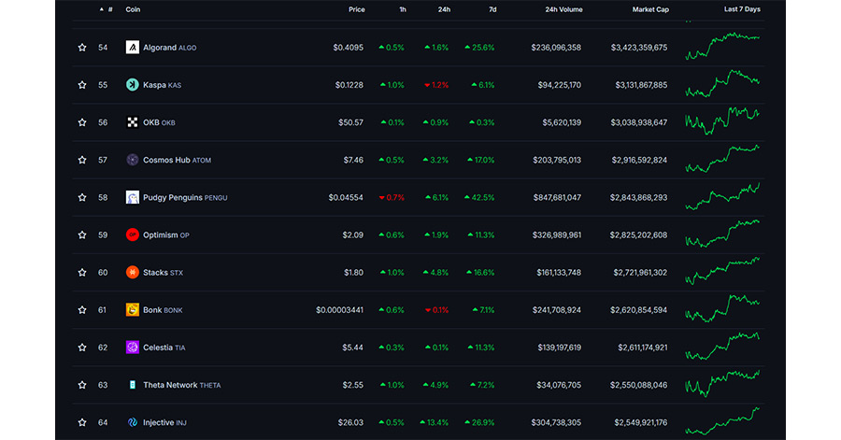
Task: Open Injective INJ coin page
Action: click(x=164, y=423)
